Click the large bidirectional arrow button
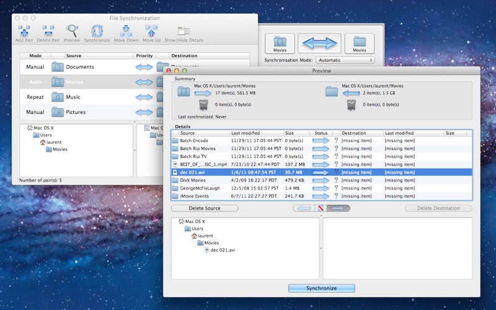The image size is (496, 310). [x=319, y=43]
